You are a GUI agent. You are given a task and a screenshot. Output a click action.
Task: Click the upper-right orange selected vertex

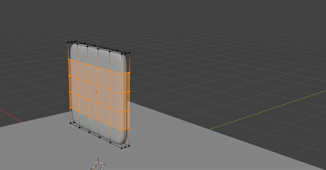pos(129,72)
